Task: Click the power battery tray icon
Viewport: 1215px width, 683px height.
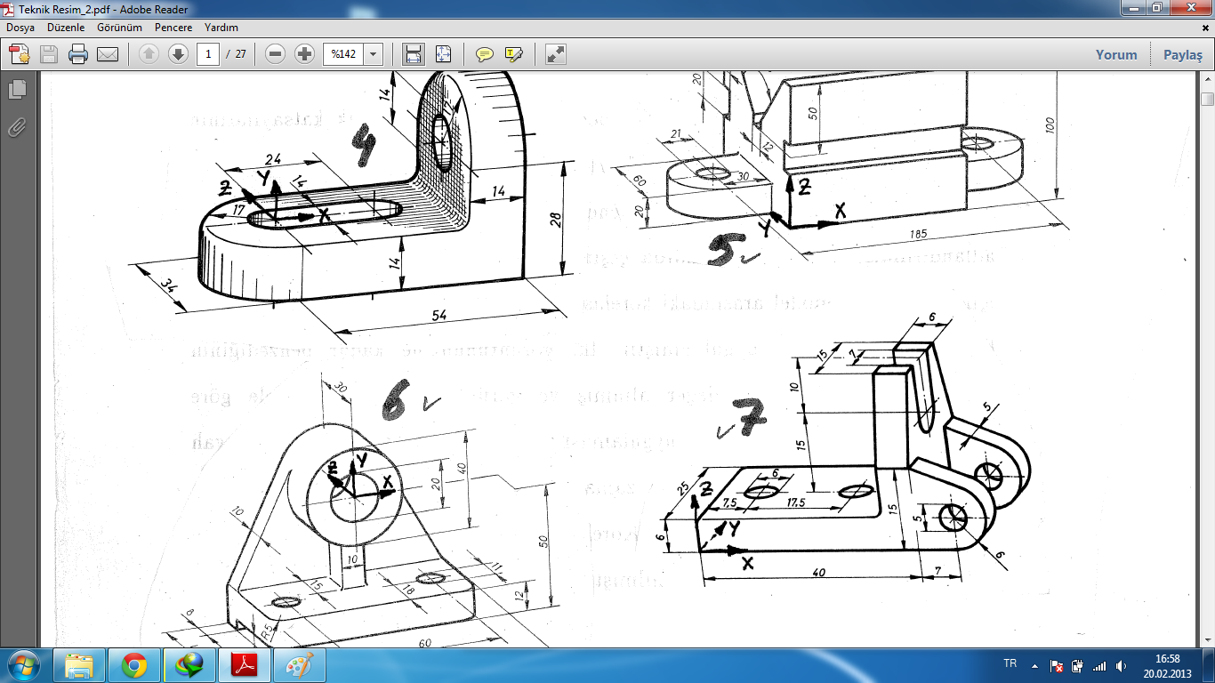Action: [x=1077, y=665]
